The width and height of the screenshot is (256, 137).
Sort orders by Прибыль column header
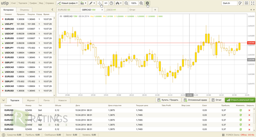tap(225, 106)
